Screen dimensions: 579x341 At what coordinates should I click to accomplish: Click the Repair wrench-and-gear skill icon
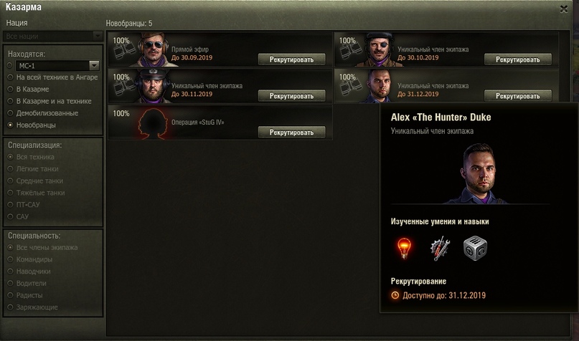pyautogui.click(x=440, y=249)
